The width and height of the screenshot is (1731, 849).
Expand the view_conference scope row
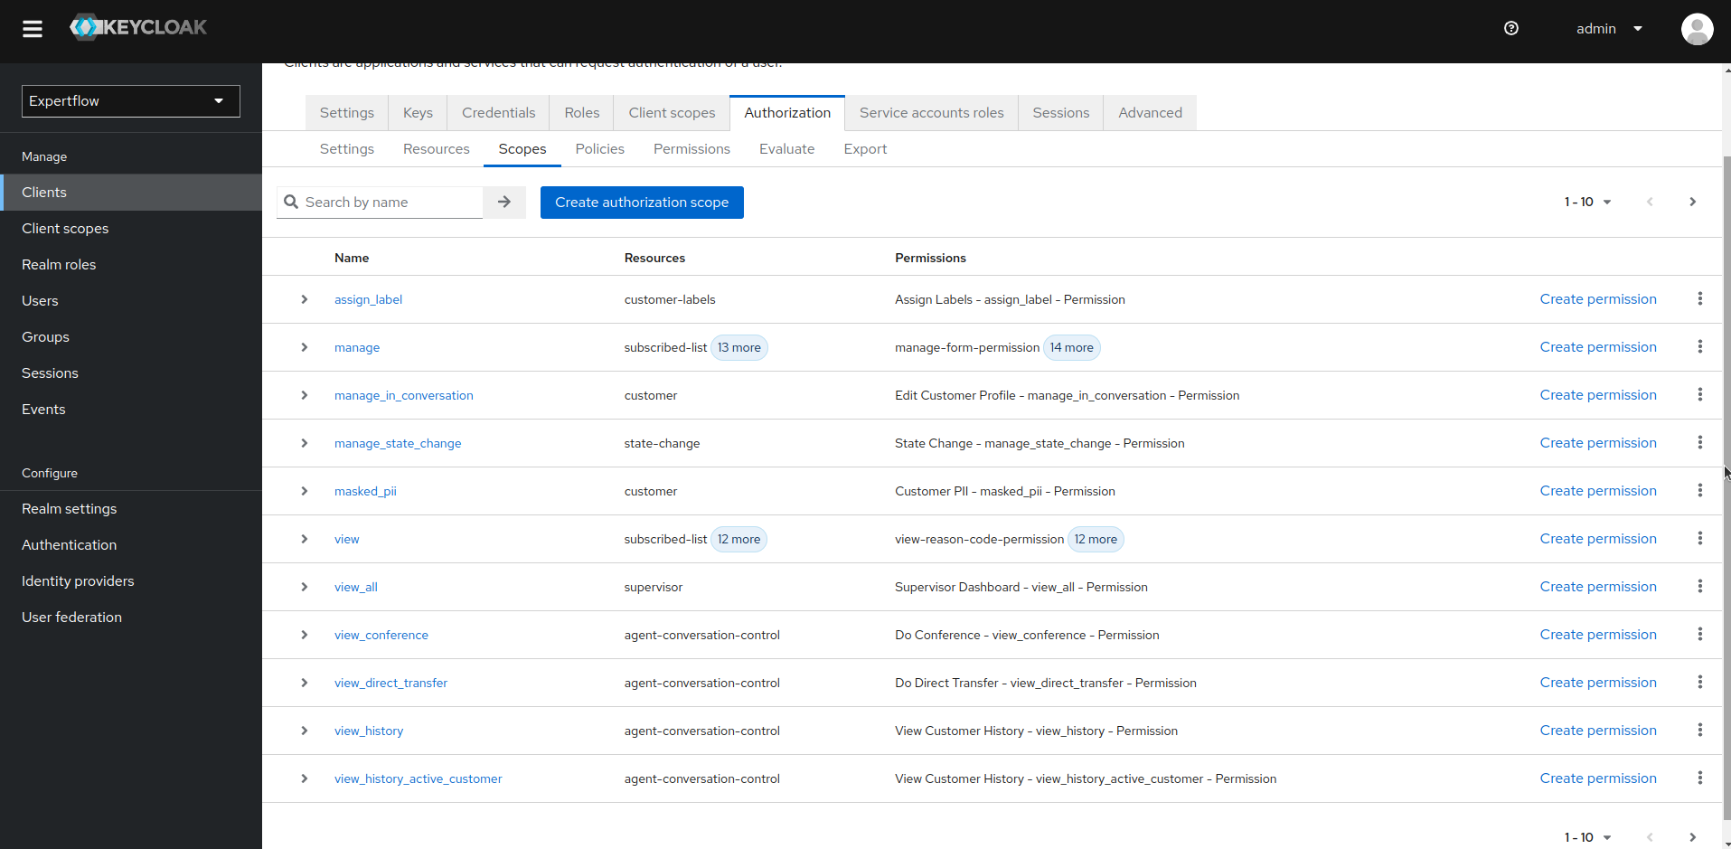pos(304,634)
